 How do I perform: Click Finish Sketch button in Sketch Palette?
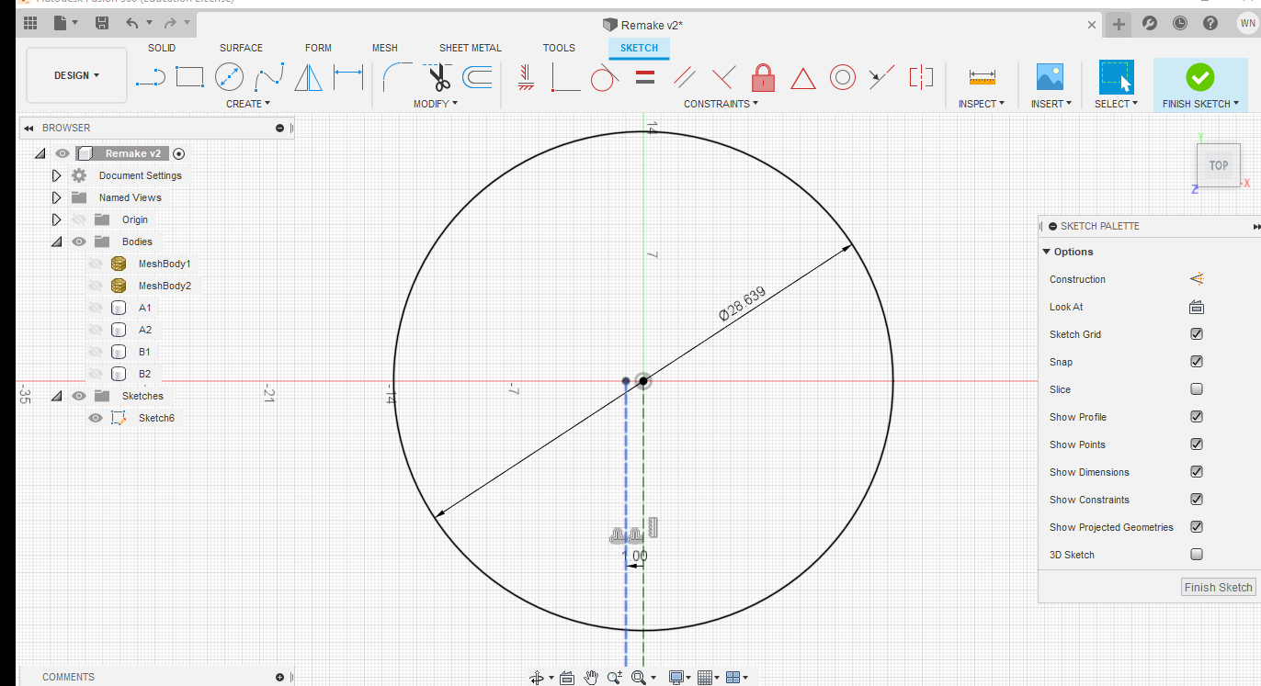coord(1218,587)
